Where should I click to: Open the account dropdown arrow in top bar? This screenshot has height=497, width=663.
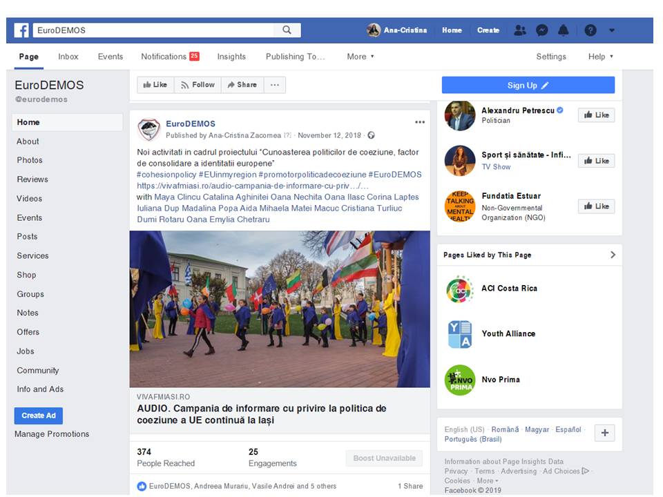(x=612, y=30)
